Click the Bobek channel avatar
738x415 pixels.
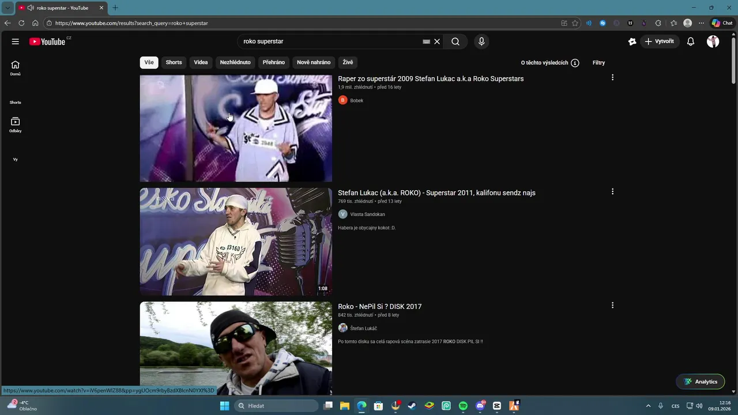pyautogui.click(x=342, y=100)
